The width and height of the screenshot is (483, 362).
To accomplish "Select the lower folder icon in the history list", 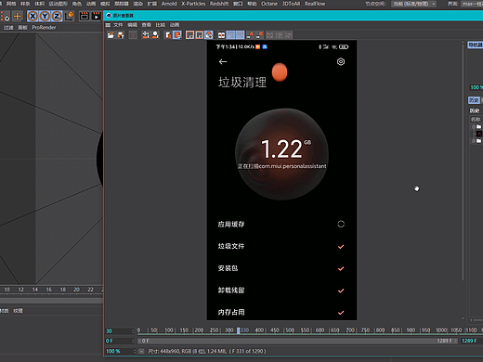I will pyautogui.click(x=479, y=141).
